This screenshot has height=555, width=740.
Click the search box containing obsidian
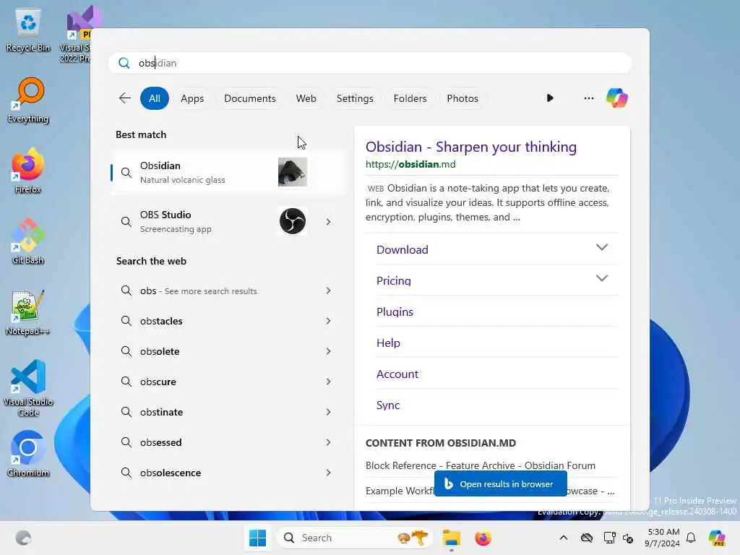[370, 63]
